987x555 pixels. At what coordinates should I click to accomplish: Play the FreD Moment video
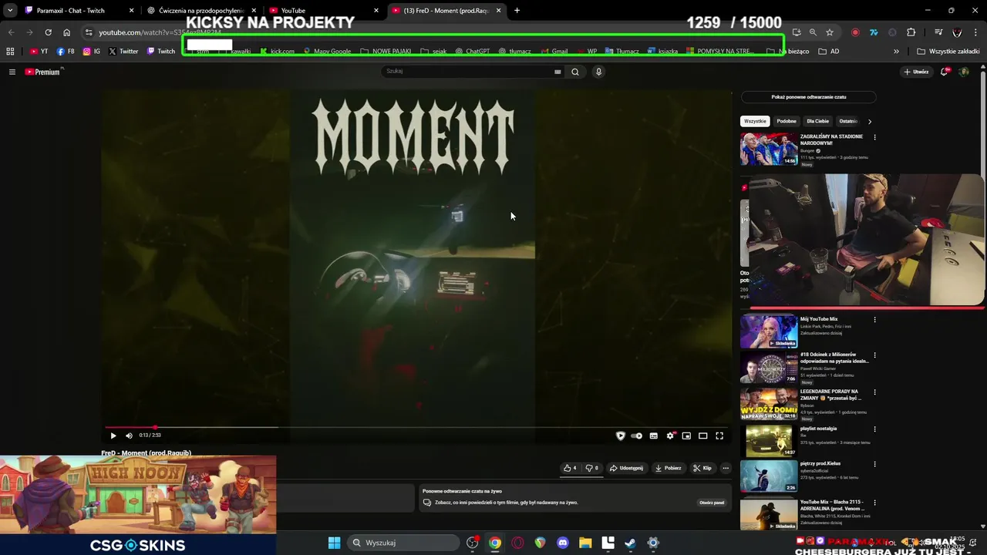113,436
